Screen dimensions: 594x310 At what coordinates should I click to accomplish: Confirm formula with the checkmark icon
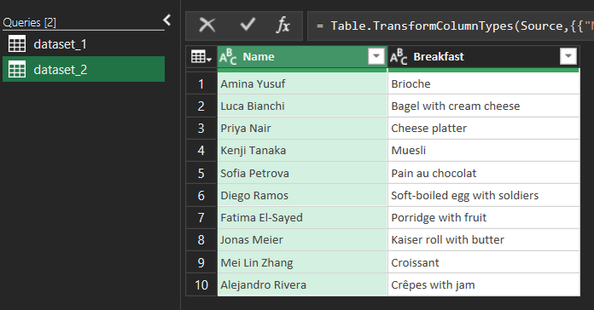247,26
